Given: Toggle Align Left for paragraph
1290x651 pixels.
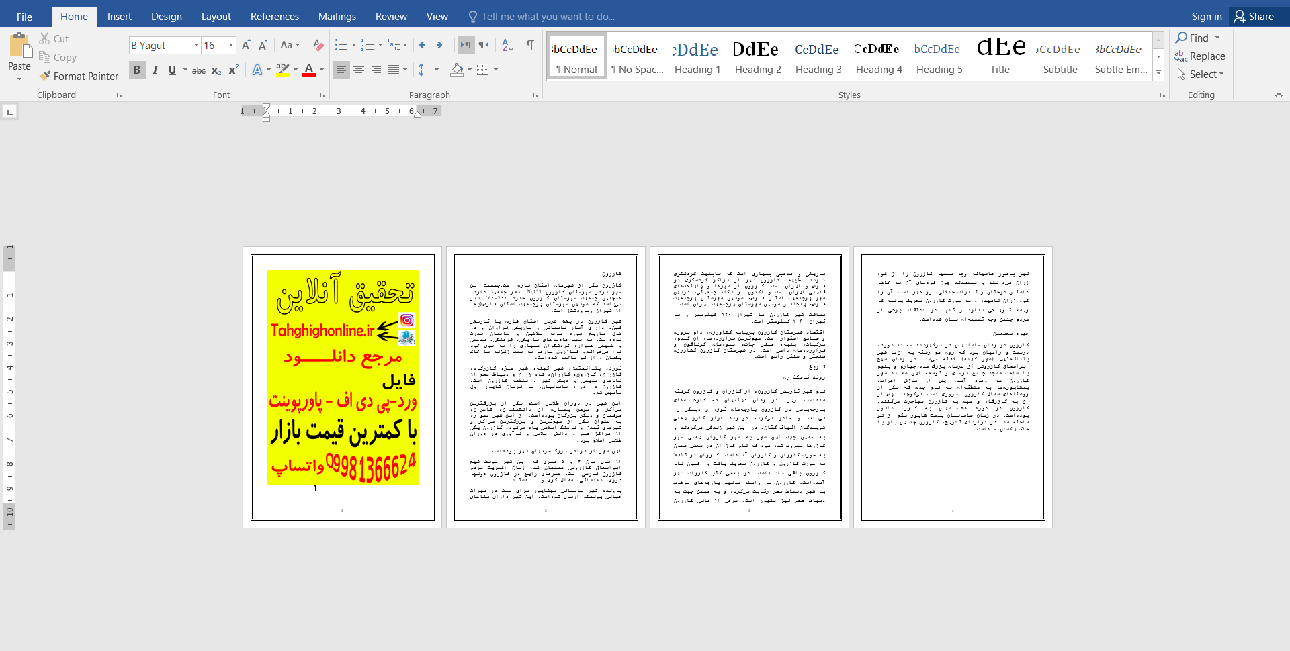Looking at the screenshot, I should [x=341, y=70].
